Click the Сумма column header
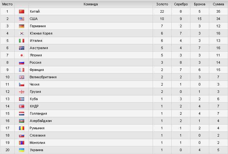Image resolution: width=228 pixels, height=154 pixels. click(218, 4)
